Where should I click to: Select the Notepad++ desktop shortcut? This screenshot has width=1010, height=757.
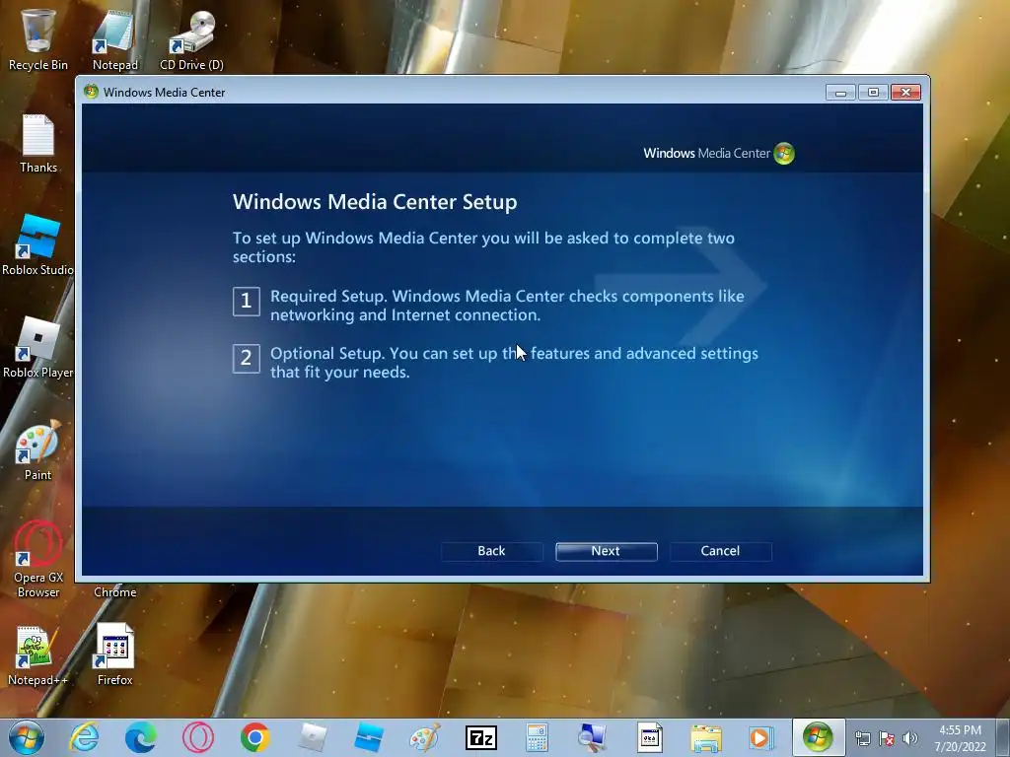[36, 655]
